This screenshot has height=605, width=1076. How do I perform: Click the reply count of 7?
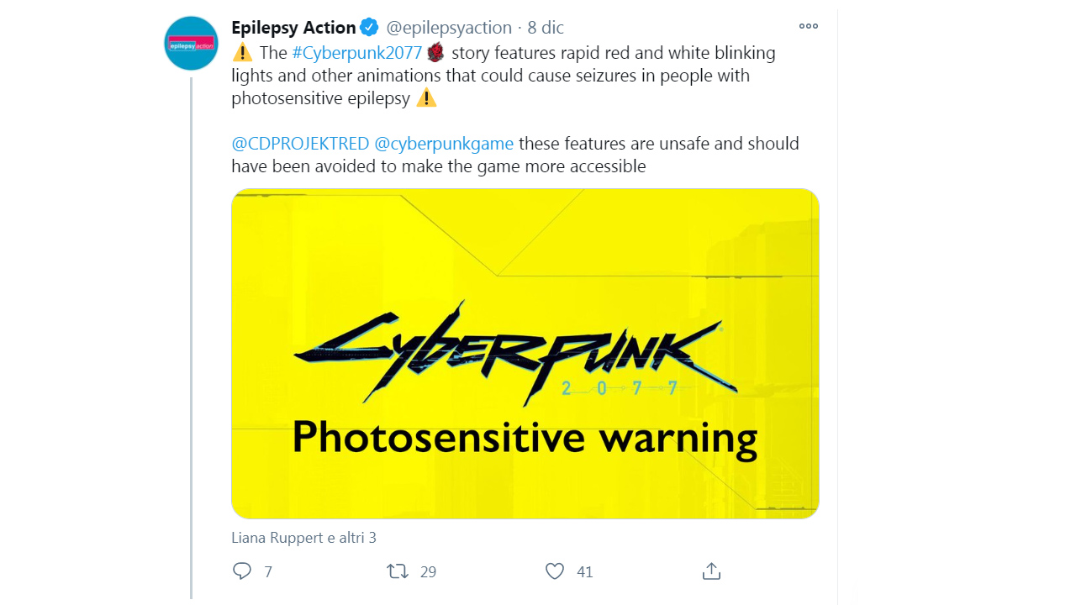(268, 572)
